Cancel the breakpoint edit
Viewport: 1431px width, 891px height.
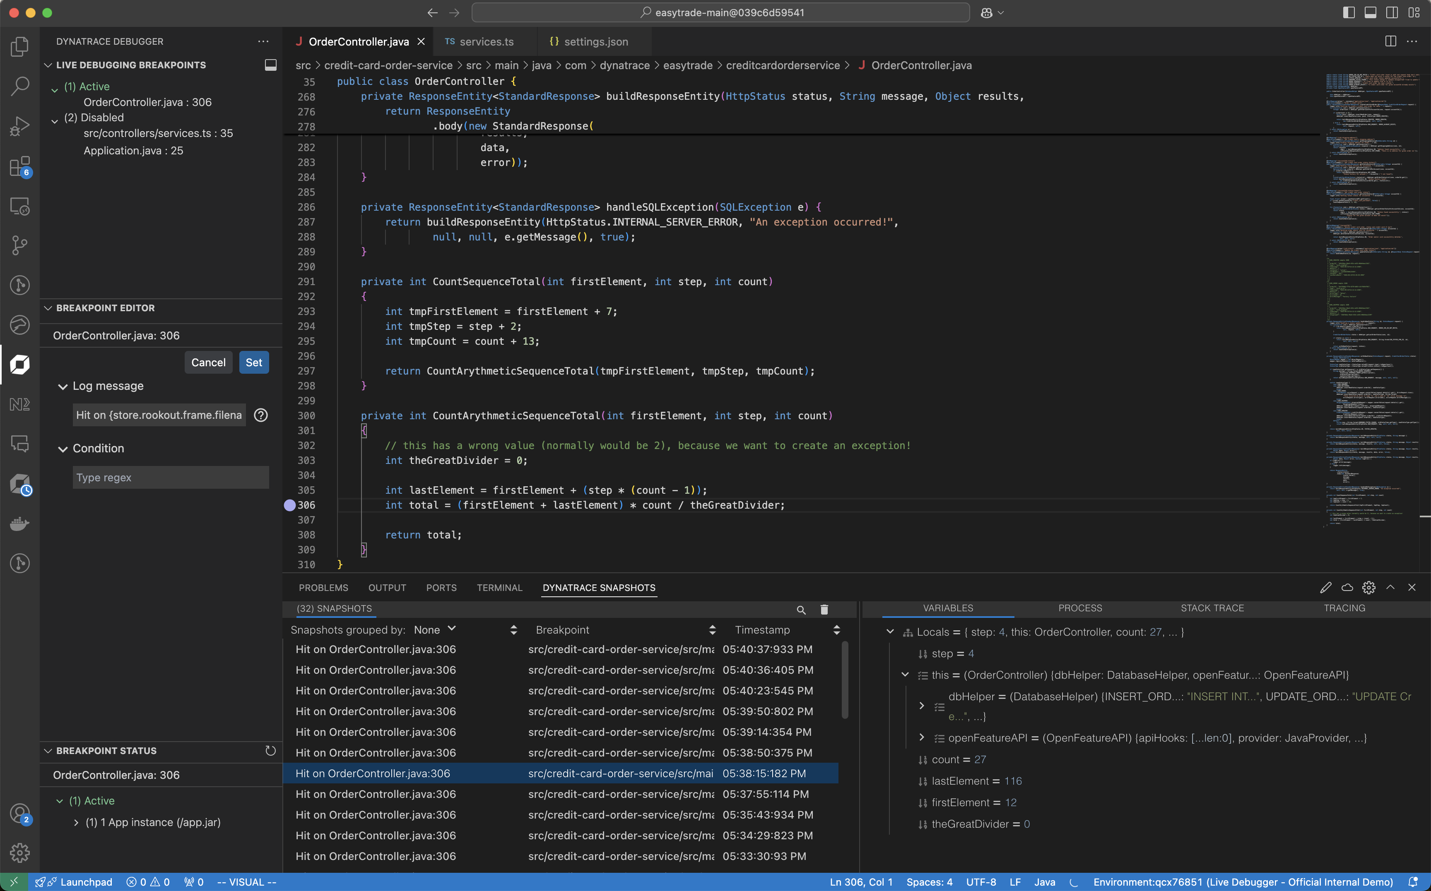click(x=208, y=363)
